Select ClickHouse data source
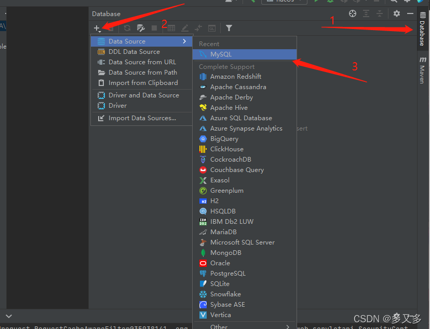Viewport: 430px width, 329px height. click(x=245, y=149)
